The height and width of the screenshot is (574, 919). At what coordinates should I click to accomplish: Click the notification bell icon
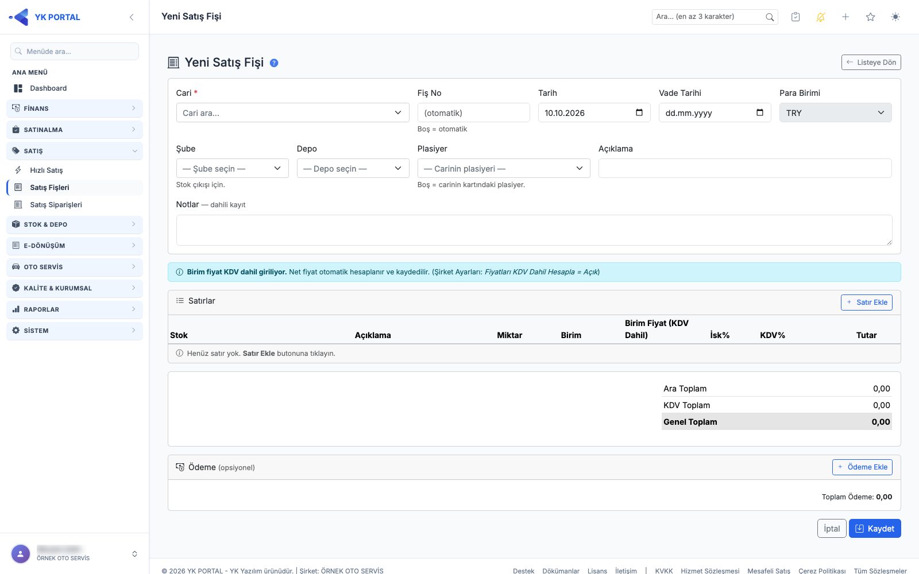coord(821,17)
